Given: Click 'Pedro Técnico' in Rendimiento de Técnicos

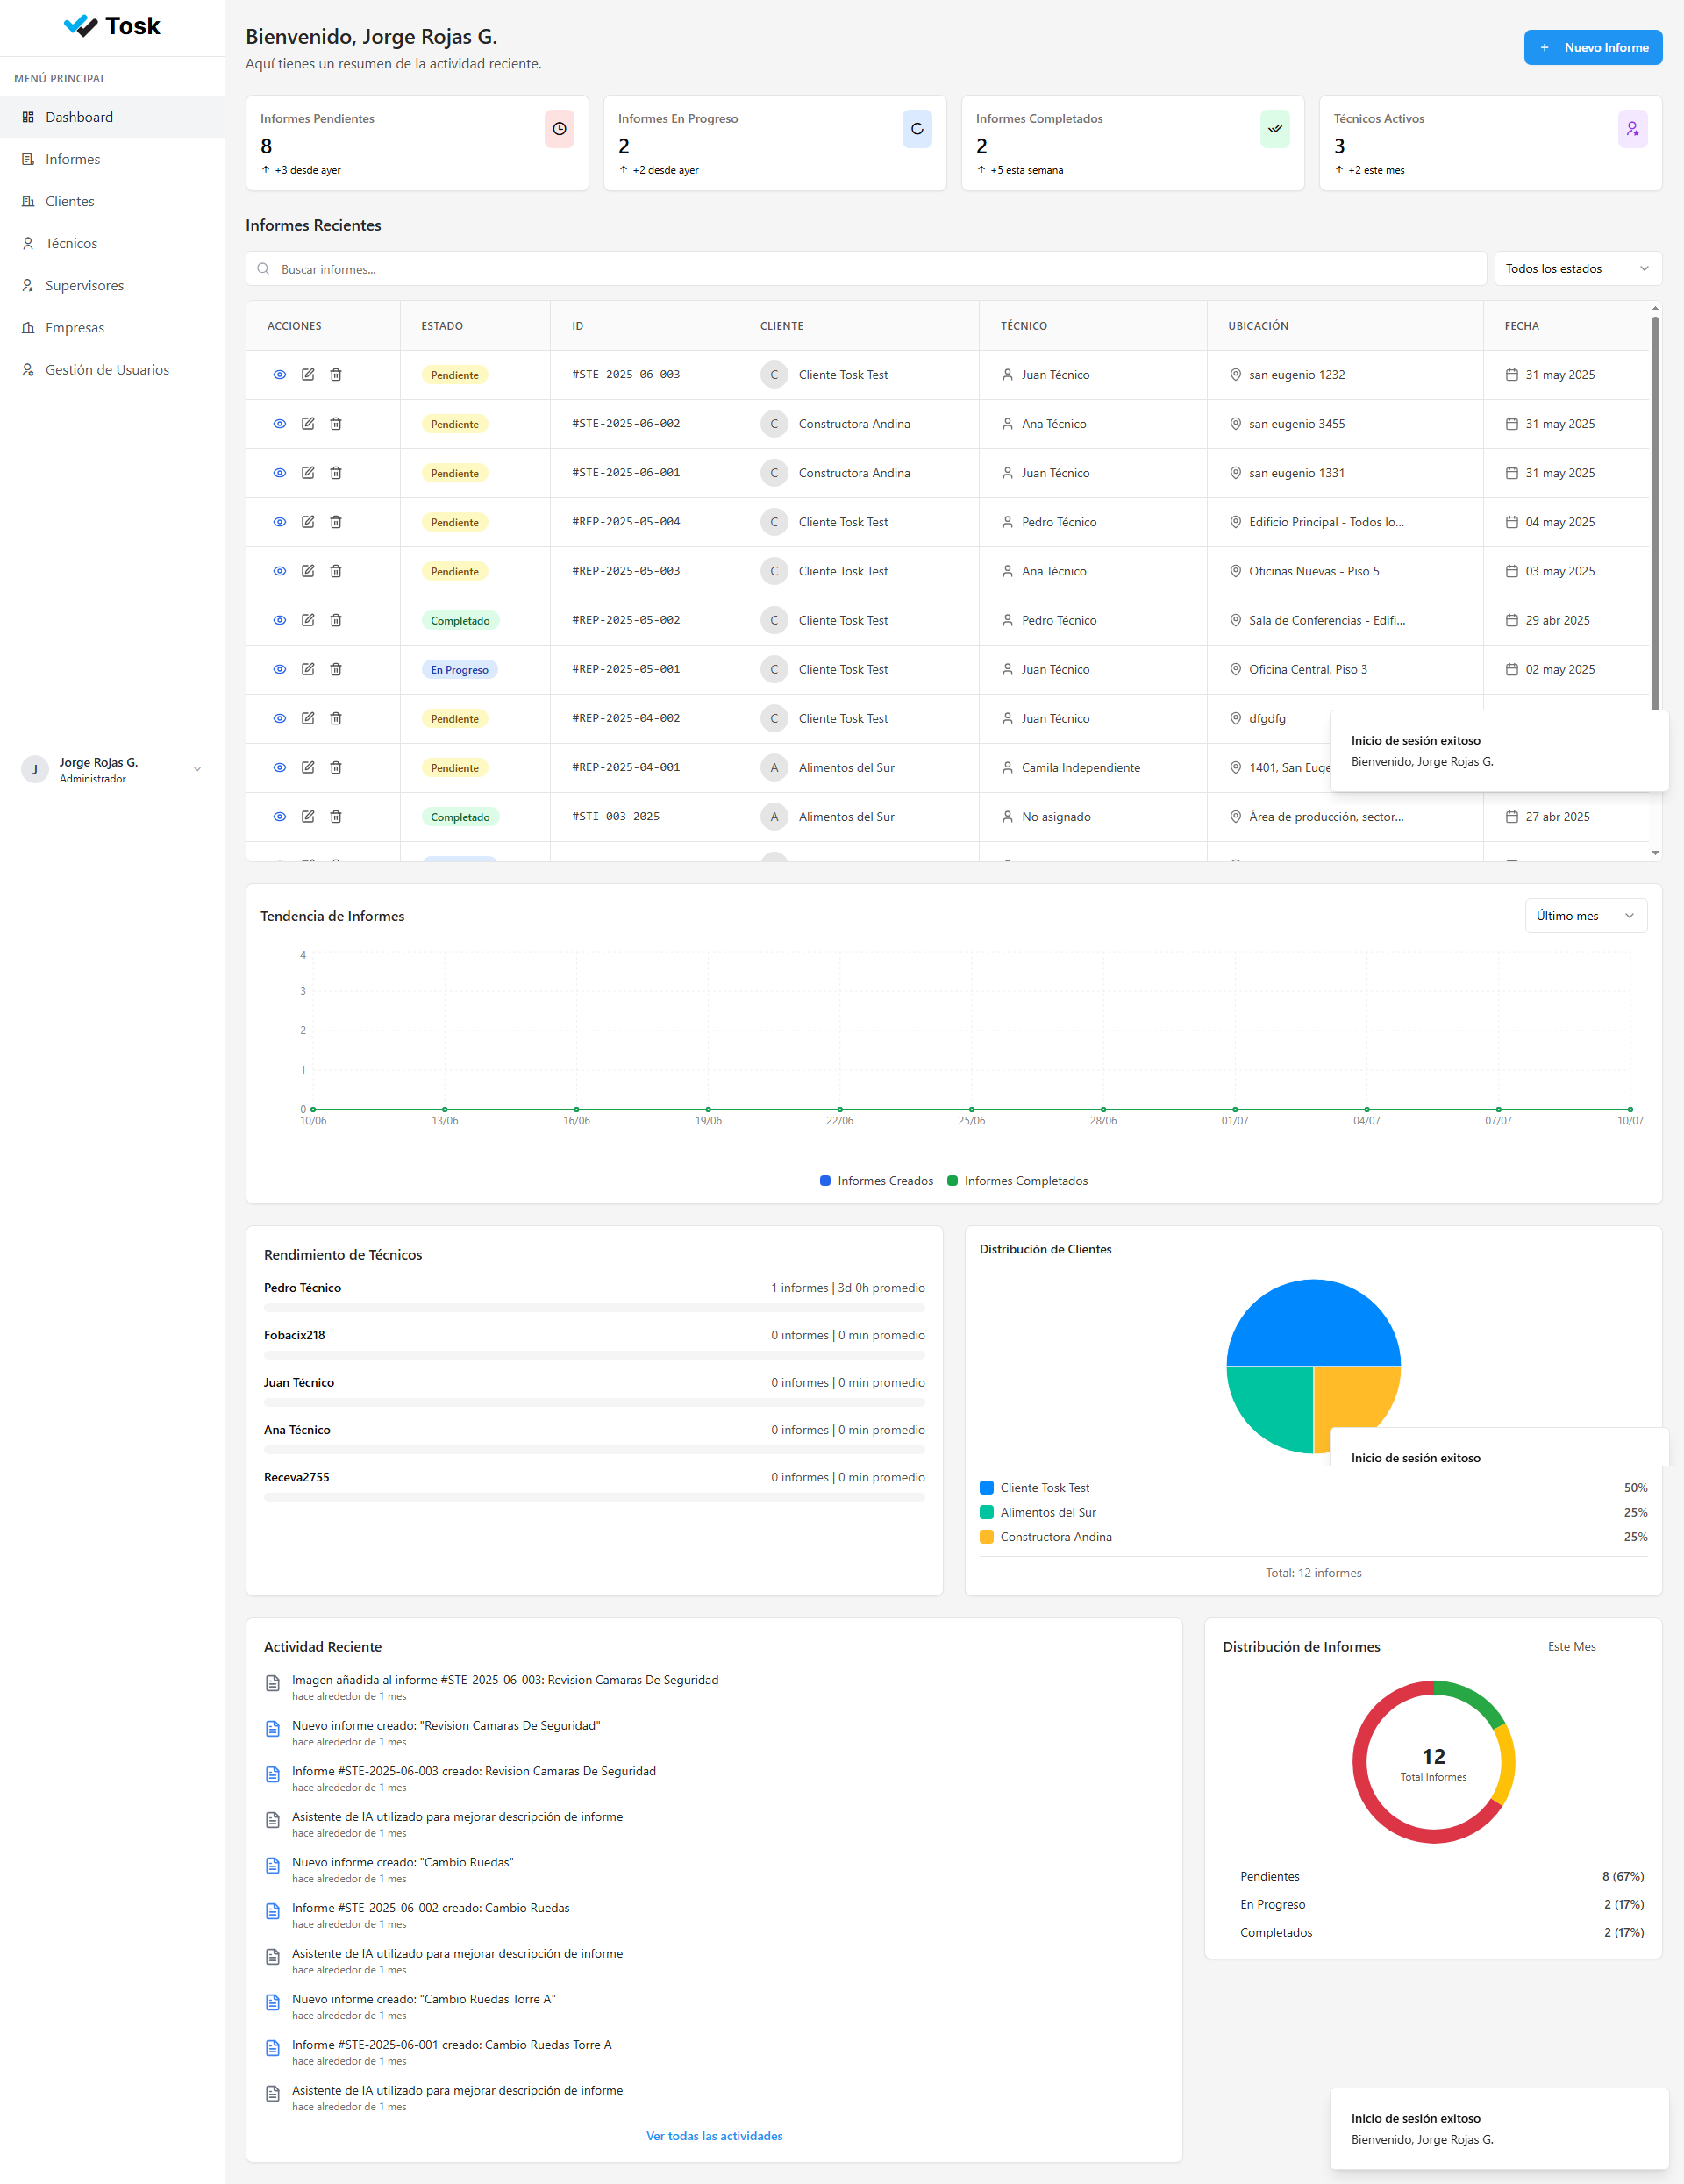Looking at the screenshot, I should click(x=302, y=1288).
